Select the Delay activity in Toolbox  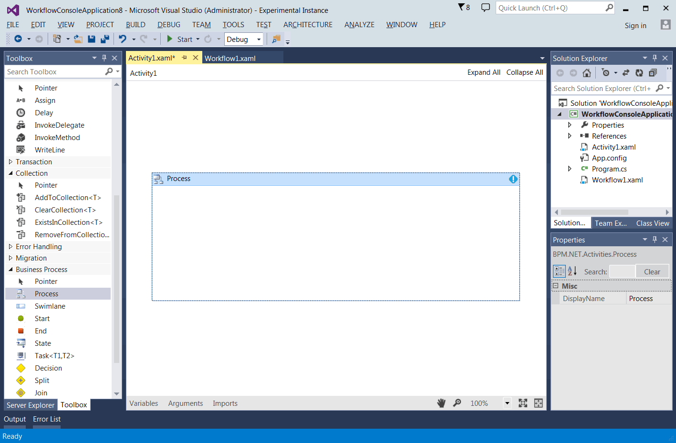click(44, 113)
